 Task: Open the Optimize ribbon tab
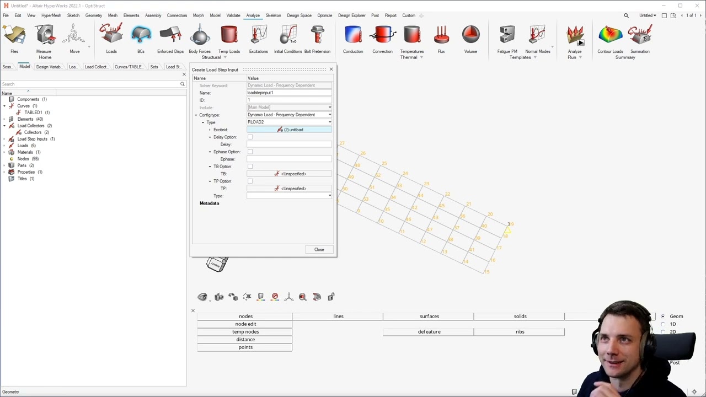[325, 15]
